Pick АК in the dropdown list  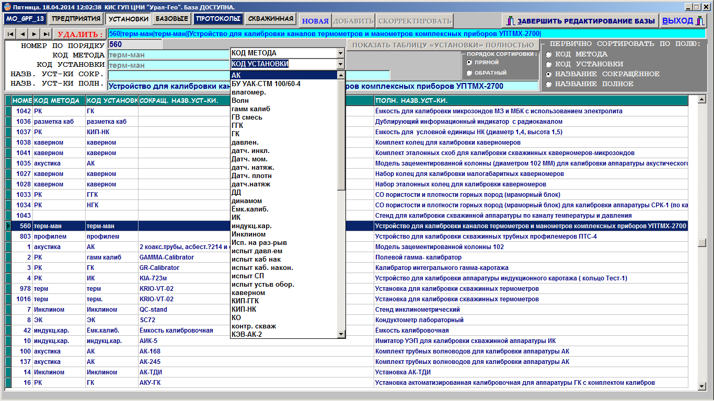click(284, 76)
